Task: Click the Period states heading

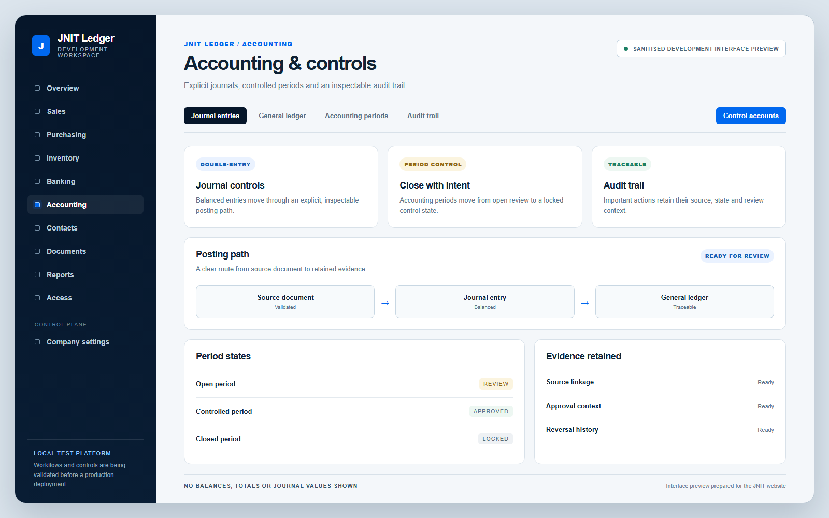Action: point(223,356)
